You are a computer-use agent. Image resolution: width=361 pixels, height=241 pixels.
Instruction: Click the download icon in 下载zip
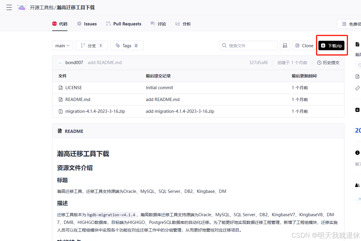click(x=323, y=45)
